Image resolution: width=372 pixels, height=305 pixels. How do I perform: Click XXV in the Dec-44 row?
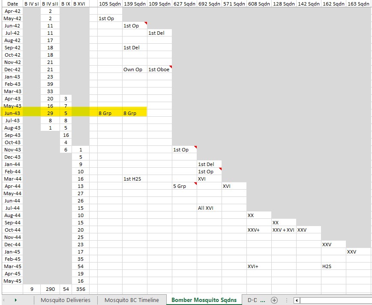pos(333,245)
